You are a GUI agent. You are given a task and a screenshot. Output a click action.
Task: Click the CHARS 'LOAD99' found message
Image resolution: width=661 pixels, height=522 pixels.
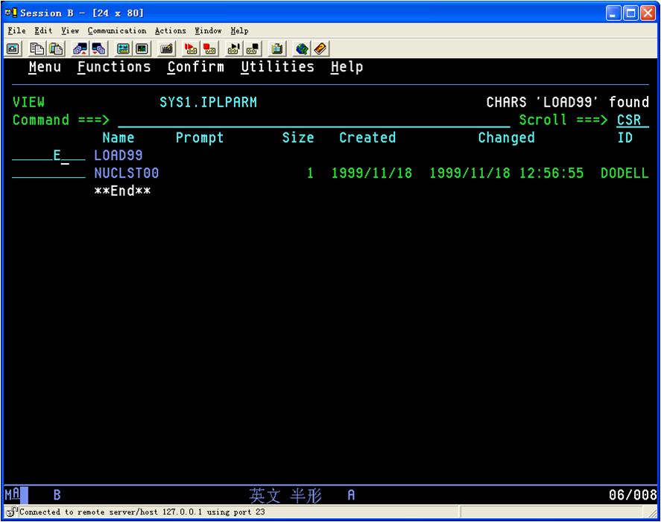tap(567, 102)
